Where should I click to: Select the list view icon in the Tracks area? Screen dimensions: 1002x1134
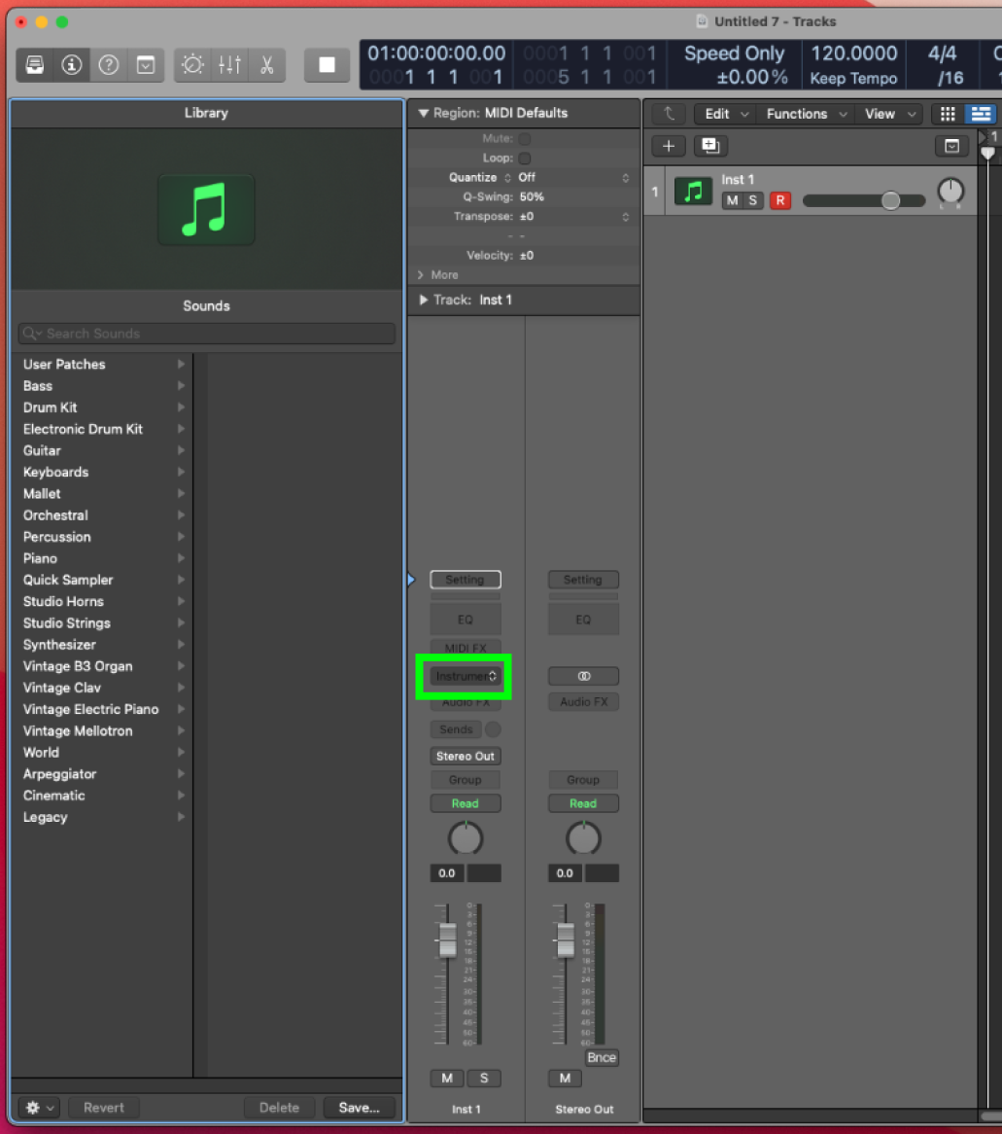pyautogui.click(x=981, y=114)
